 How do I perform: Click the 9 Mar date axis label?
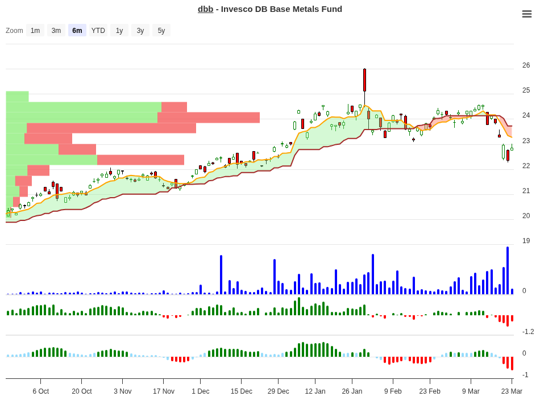point(471,391)
